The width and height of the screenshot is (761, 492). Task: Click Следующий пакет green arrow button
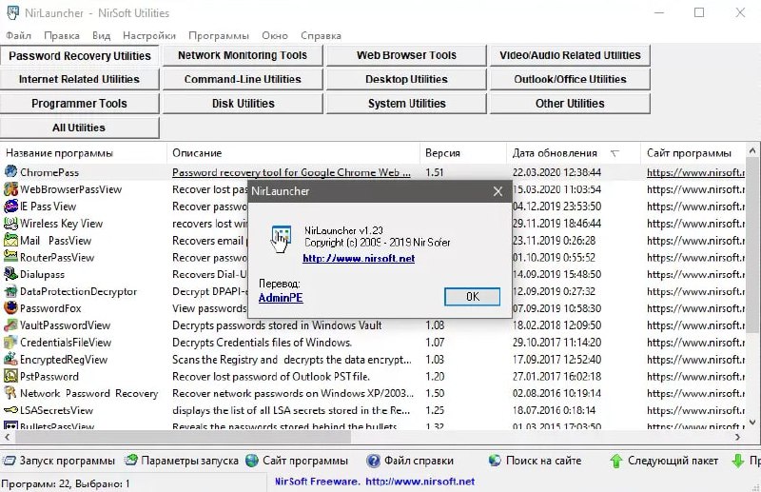click(664, 461)
